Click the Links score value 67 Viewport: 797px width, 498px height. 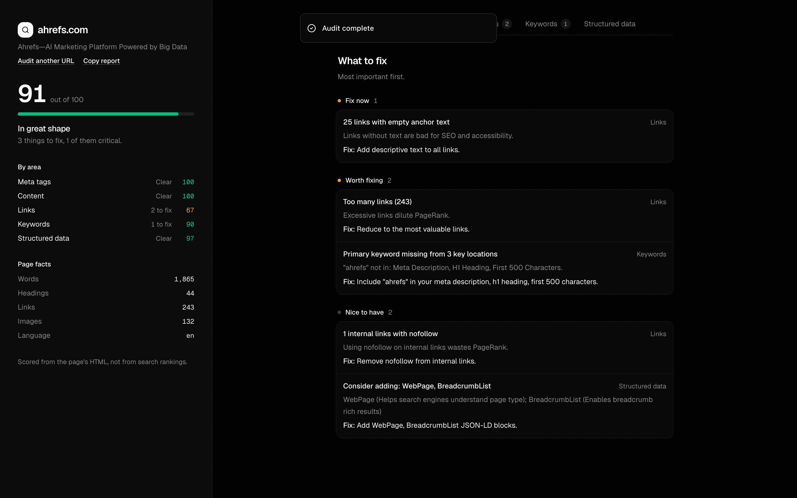click(190, 210)
